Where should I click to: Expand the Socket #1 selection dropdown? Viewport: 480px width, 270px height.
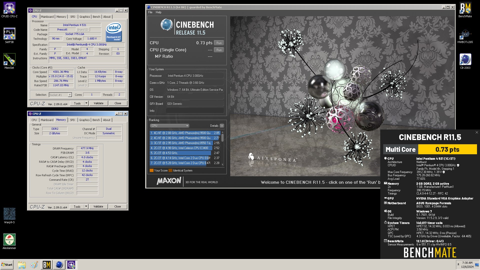(x=70, y=95)
